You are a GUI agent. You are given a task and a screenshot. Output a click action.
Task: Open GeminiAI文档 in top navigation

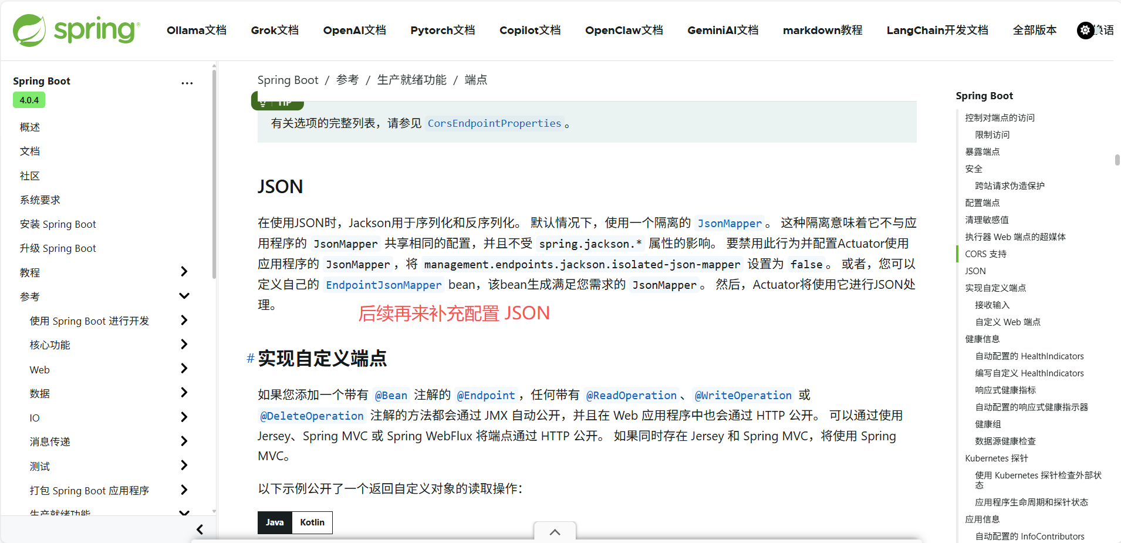(x=723, y=31)
